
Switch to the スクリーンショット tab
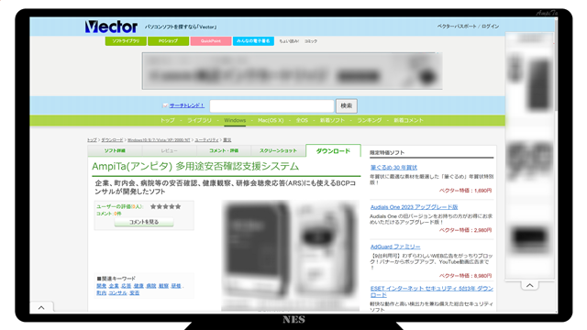278,150
